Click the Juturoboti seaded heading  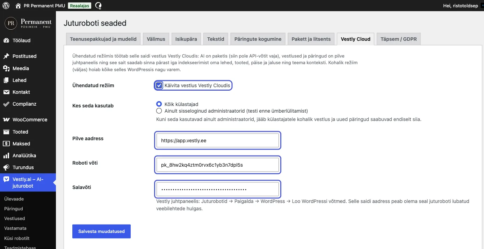(x=95, y=23)
